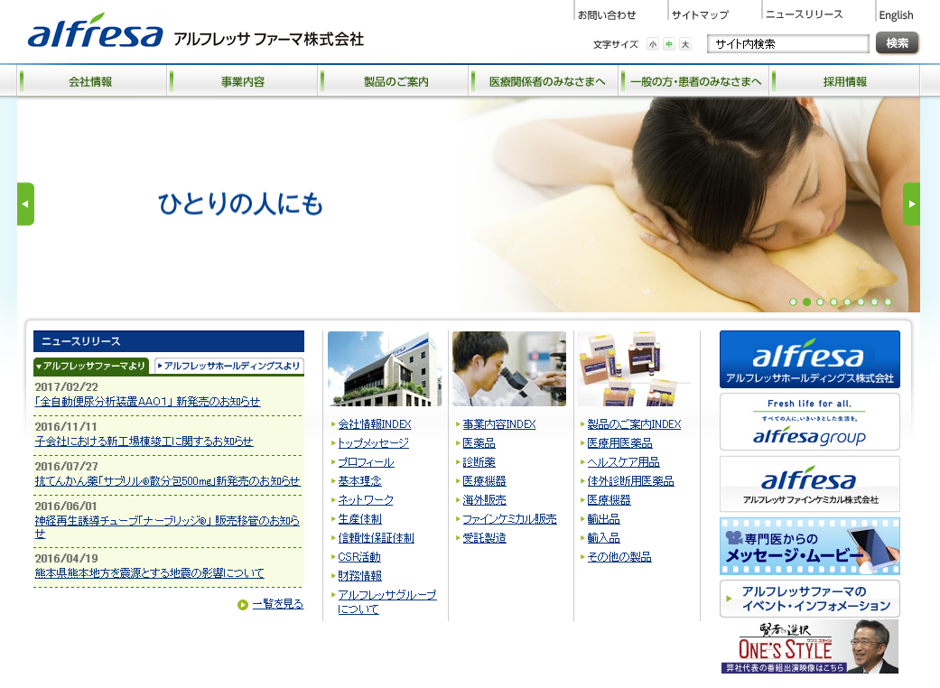Open the 会社情報 menu
The width and height of the screenshot is (940, 688).
click(x=90, y=81)
